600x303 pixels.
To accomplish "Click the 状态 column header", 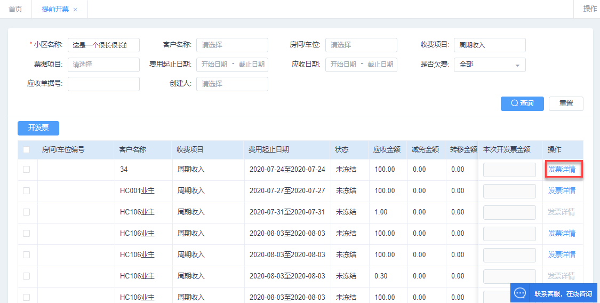I will coord(342,149).
